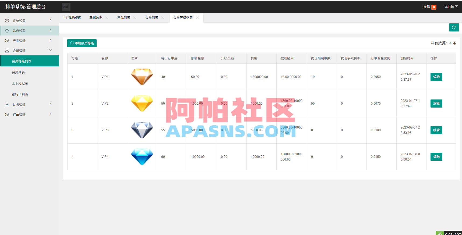Click the system settings gear icon
The width and height of the screenshot is (462, 235).
pyautogui.click(x=7, y=21)
